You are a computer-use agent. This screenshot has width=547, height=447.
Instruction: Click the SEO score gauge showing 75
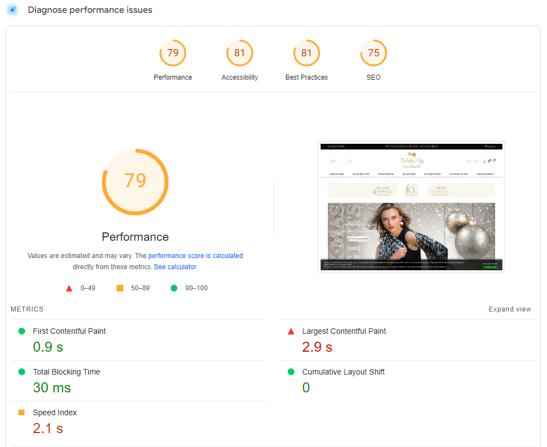374,52
